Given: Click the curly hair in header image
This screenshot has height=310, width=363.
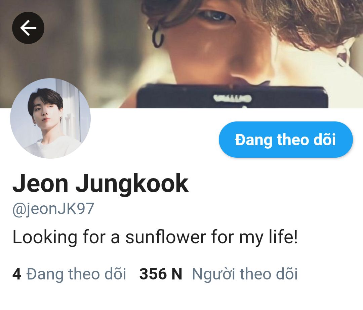Looking at the screenshot, I should (x=301, y=21).
